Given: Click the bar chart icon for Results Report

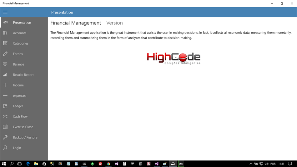Looking at the screenshot, I should 5,74.
